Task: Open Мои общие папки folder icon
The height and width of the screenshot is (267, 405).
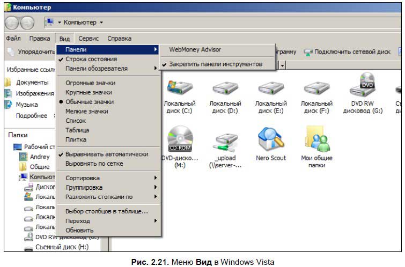Action: coord(316,140)
